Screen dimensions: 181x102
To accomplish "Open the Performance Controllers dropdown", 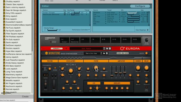I will tap(81, 30).
